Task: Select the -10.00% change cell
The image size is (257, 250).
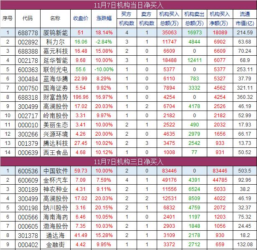Action: click(x=104, y=70)
